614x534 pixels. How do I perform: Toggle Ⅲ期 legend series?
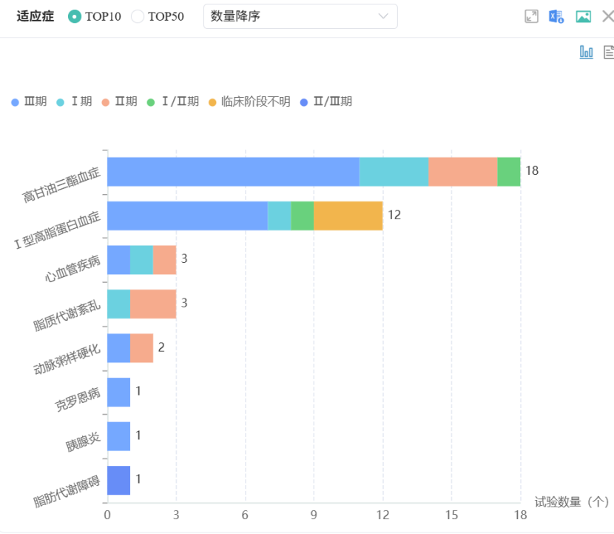click(x=30, y=101)
